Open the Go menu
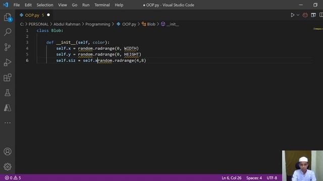 pos(75,5)
